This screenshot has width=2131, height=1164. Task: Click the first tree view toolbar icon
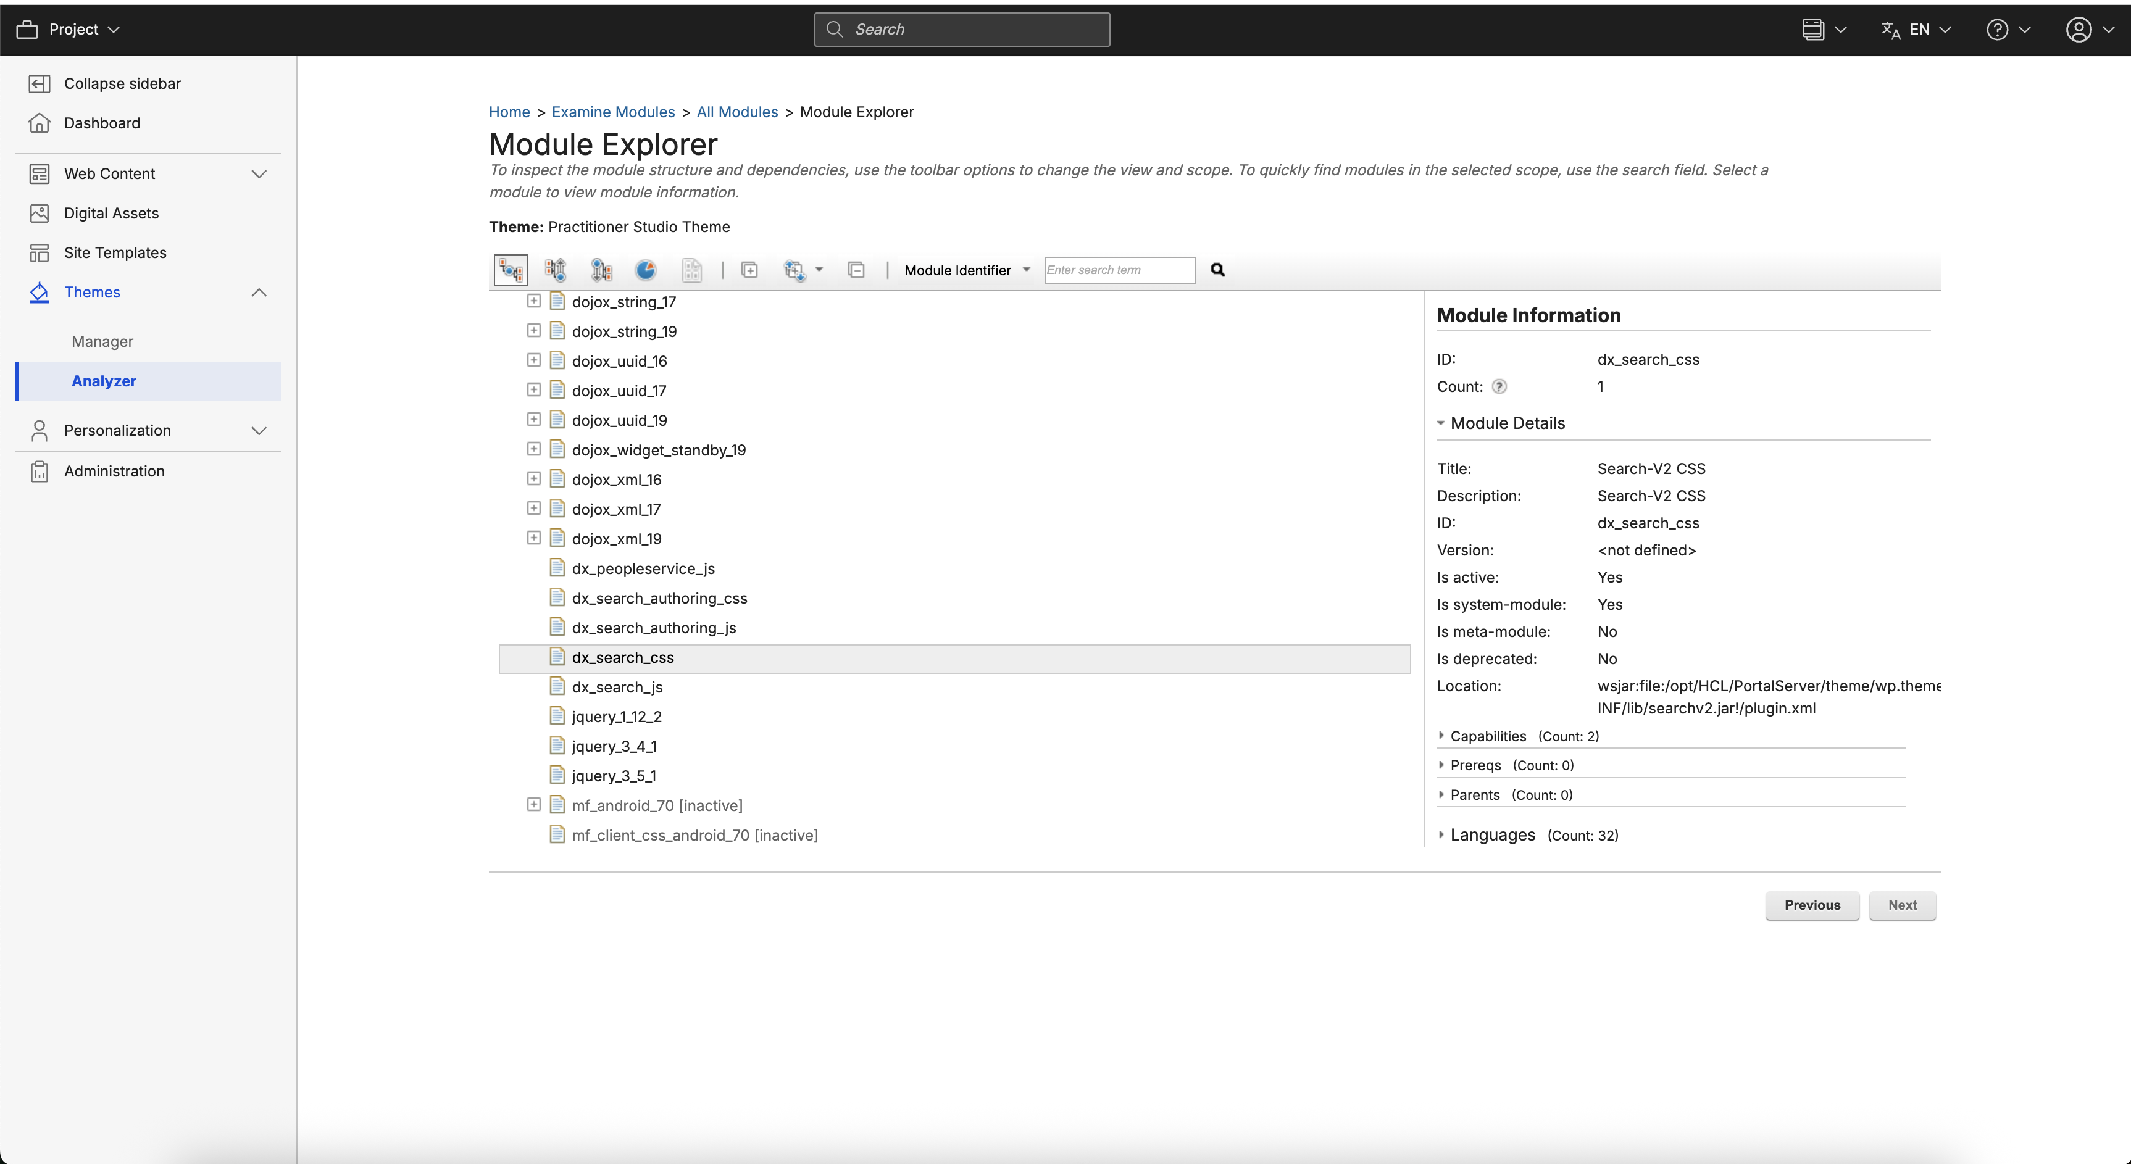coord(511,270)
